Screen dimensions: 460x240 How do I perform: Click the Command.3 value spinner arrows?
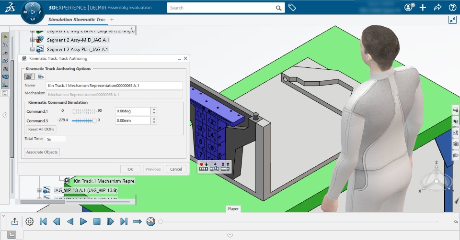click(x=154, y=120)
